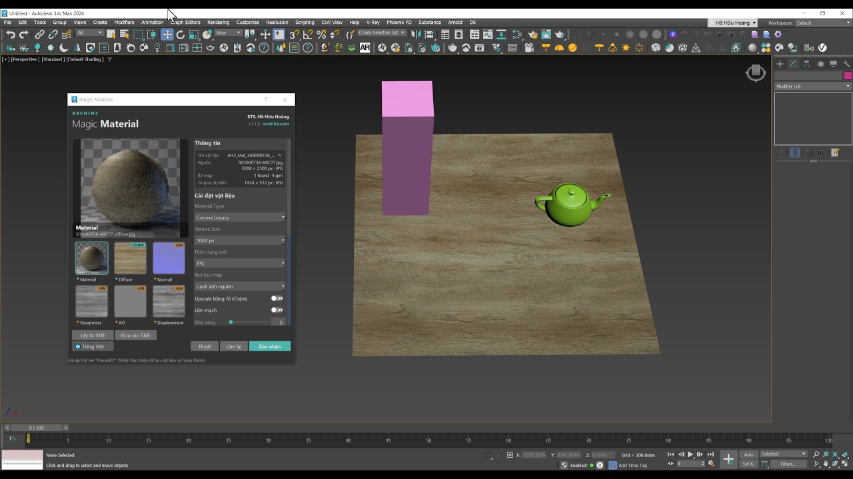Open the Modifier List dropdown
Viewport: 853px width, 479px height.
pyautogui.click(x=813, y=86)
